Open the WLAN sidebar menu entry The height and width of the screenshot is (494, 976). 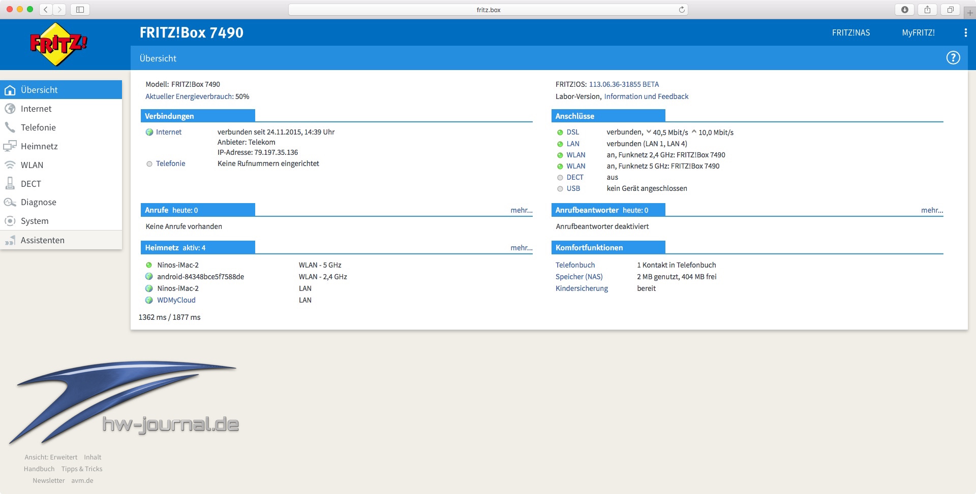pyautogui.click(x=61, y=165)
